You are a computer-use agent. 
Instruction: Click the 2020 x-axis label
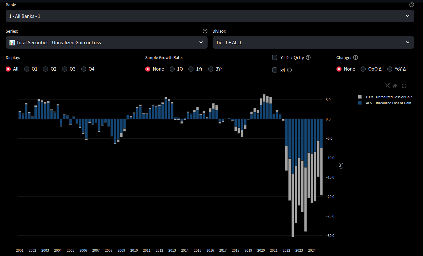pos(261,250)
